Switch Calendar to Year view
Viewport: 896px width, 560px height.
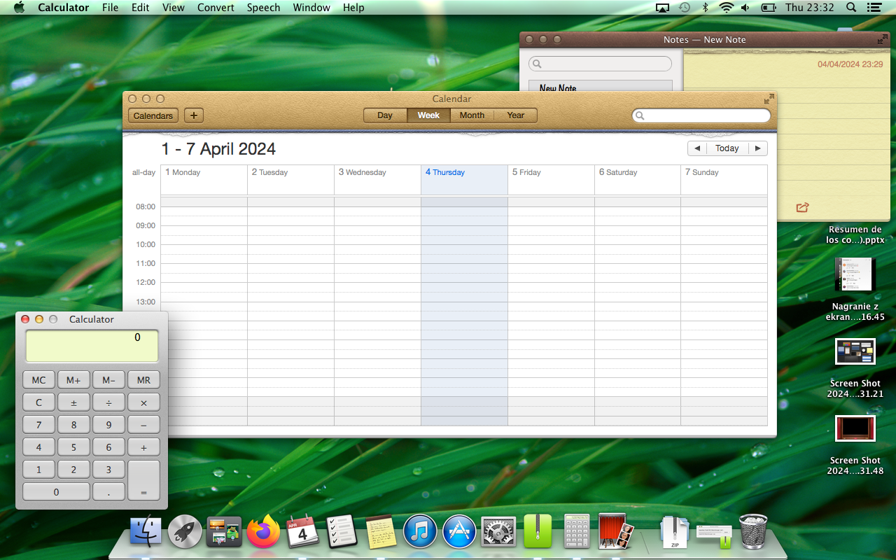[x=515, y=115]
